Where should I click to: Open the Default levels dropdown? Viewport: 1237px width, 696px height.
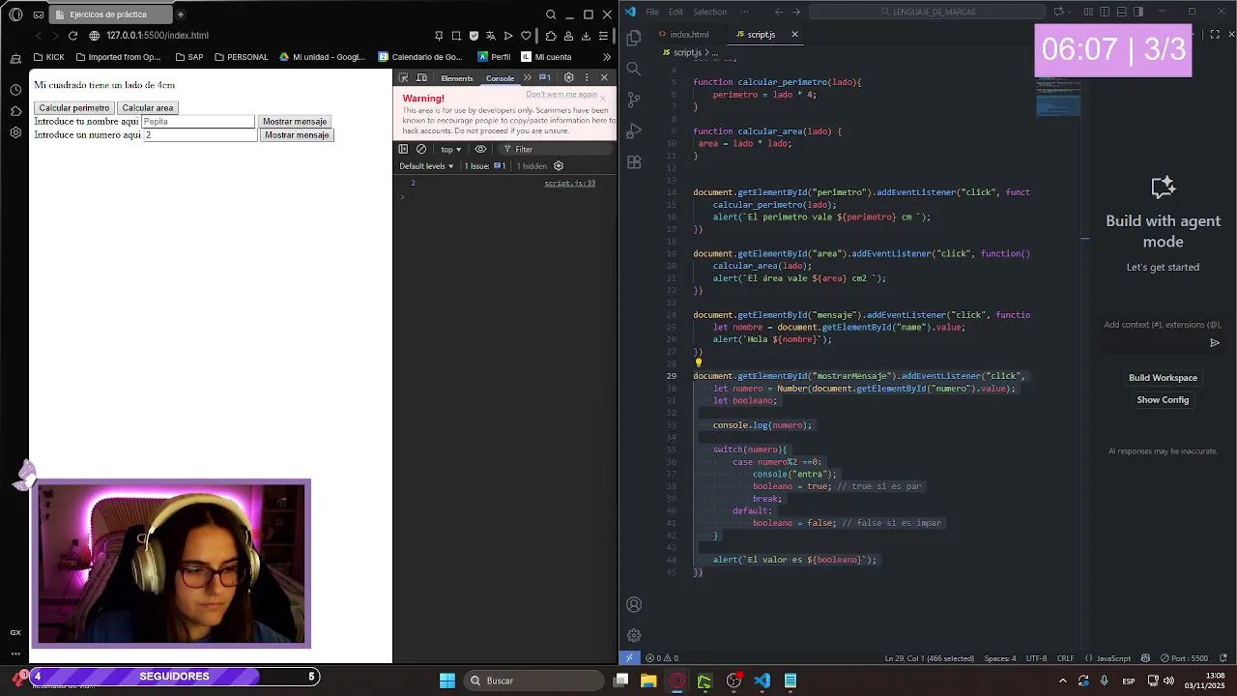tap(426, 166)
